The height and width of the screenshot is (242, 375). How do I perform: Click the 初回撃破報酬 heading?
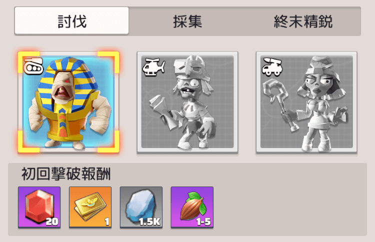pyautogui.click(x=66, y=174)
